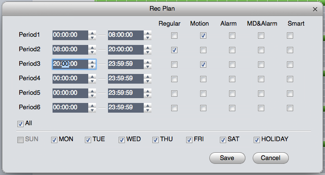The height and width of the screenshot is (175, 325).
Task: Decrease Period1 end time with down arrow
Action: click(148, 38)
